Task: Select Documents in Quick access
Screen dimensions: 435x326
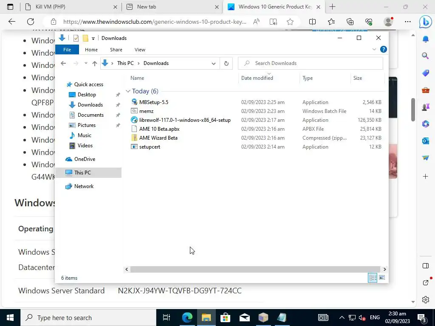Action: [90, 115]
